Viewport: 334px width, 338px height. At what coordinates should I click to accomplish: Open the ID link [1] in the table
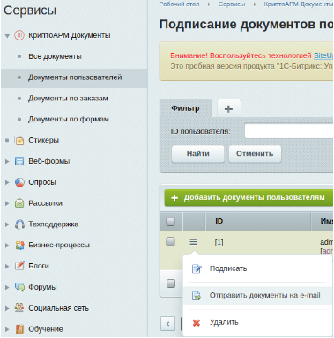point(219,242)
